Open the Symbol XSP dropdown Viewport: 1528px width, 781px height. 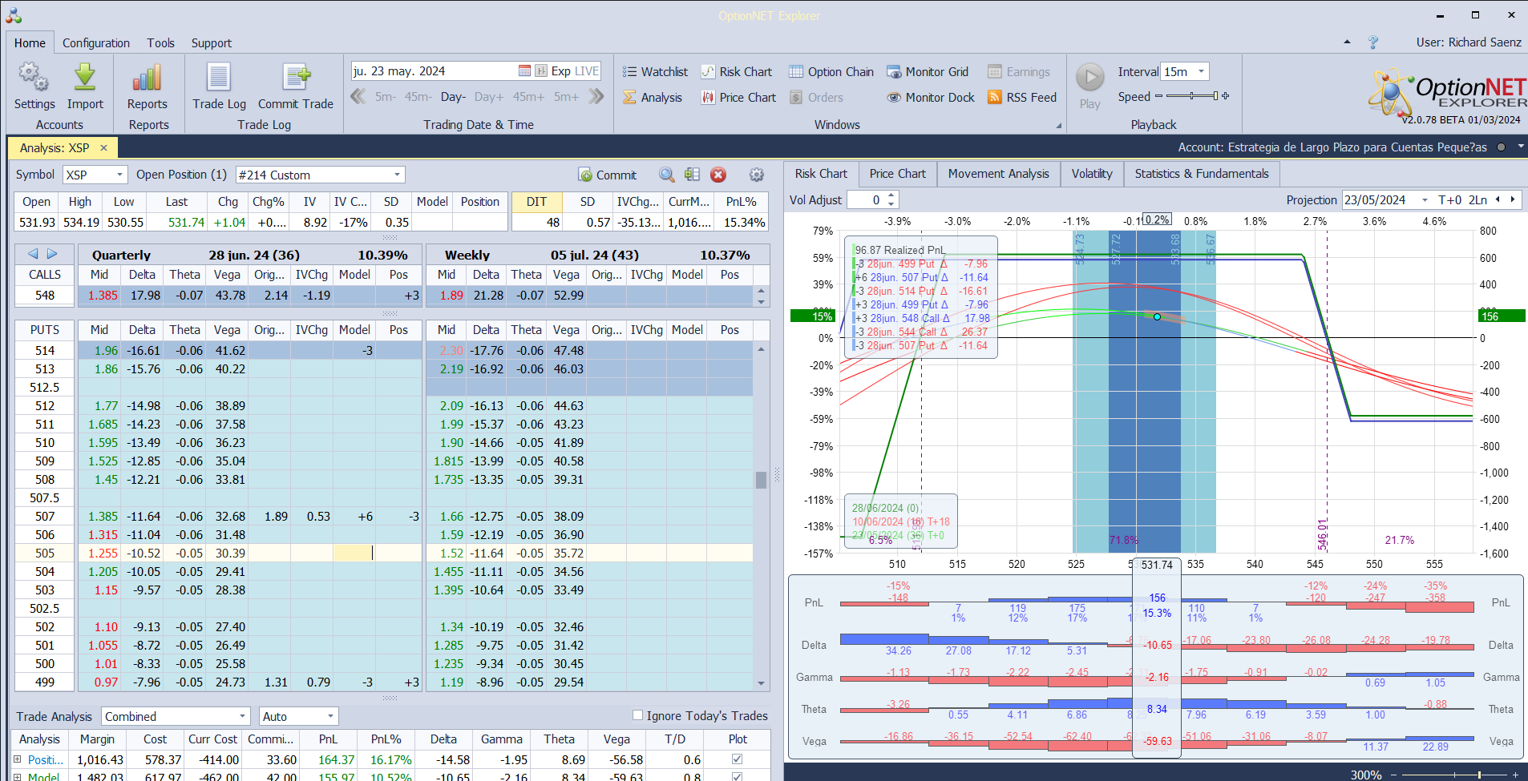(x=120, y=175)
